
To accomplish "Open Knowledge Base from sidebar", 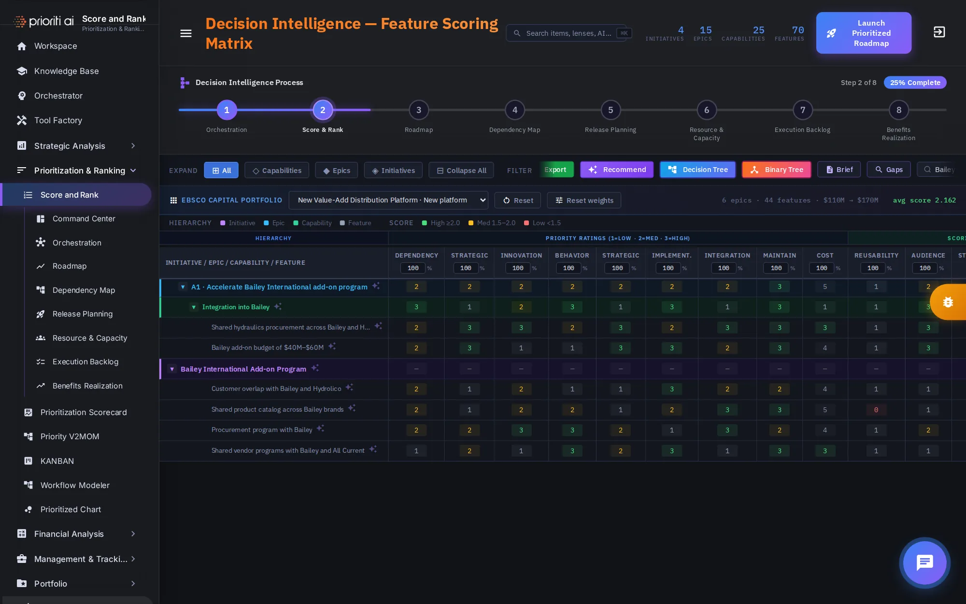I will (66, 71).
